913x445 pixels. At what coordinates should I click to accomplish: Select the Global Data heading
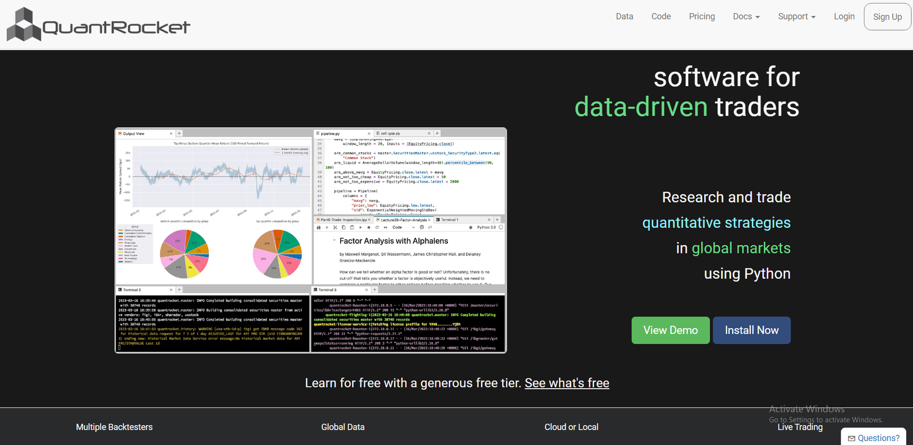pyautogui.click(x=343, y=427)
